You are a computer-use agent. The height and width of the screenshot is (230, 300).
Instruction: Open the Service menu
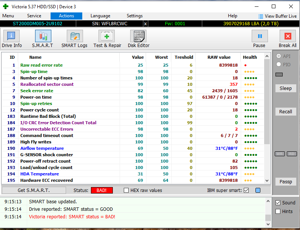pyautogui.click(x=34, y=16)
